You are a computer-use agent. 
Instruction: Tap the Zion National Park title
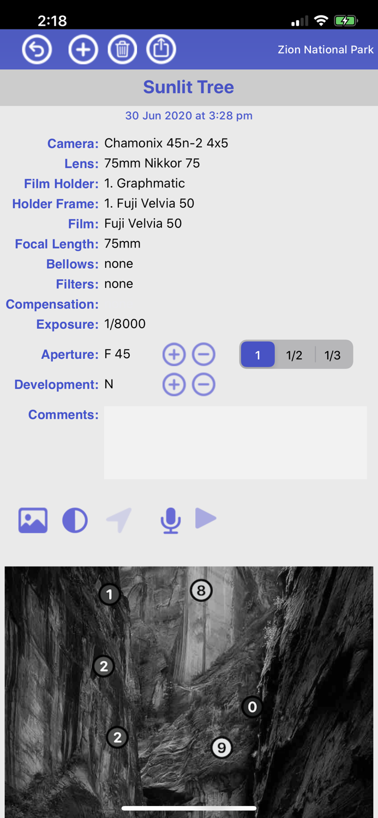[325, 49]
